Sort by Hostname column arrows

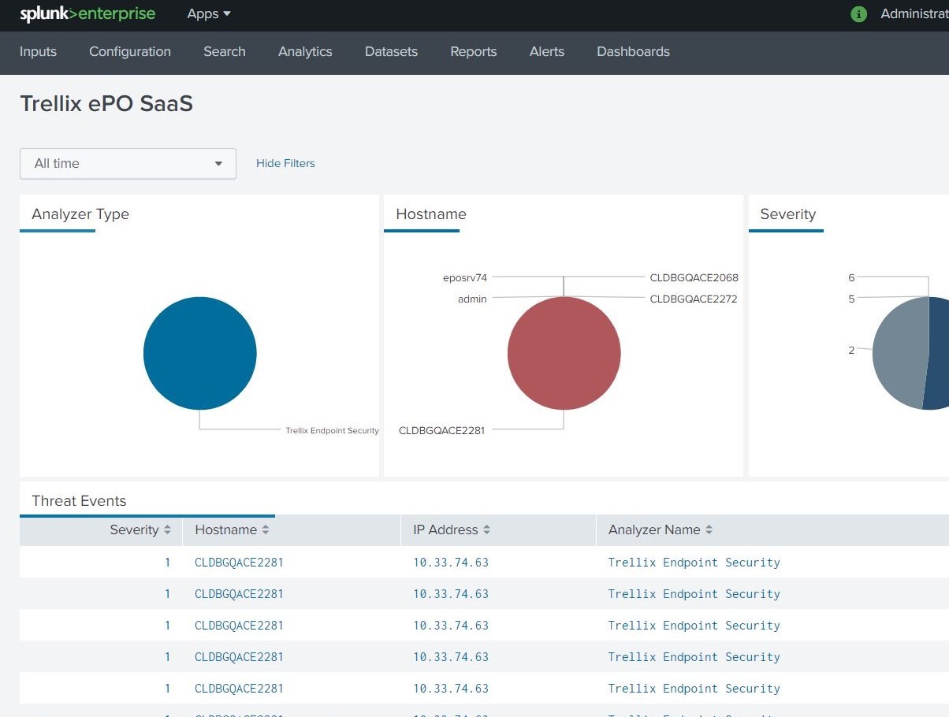[266, 530]
